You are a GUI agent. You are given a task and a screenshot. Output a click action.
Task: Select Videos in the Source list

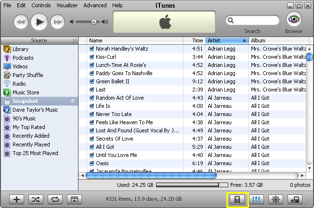coord(39,66)
